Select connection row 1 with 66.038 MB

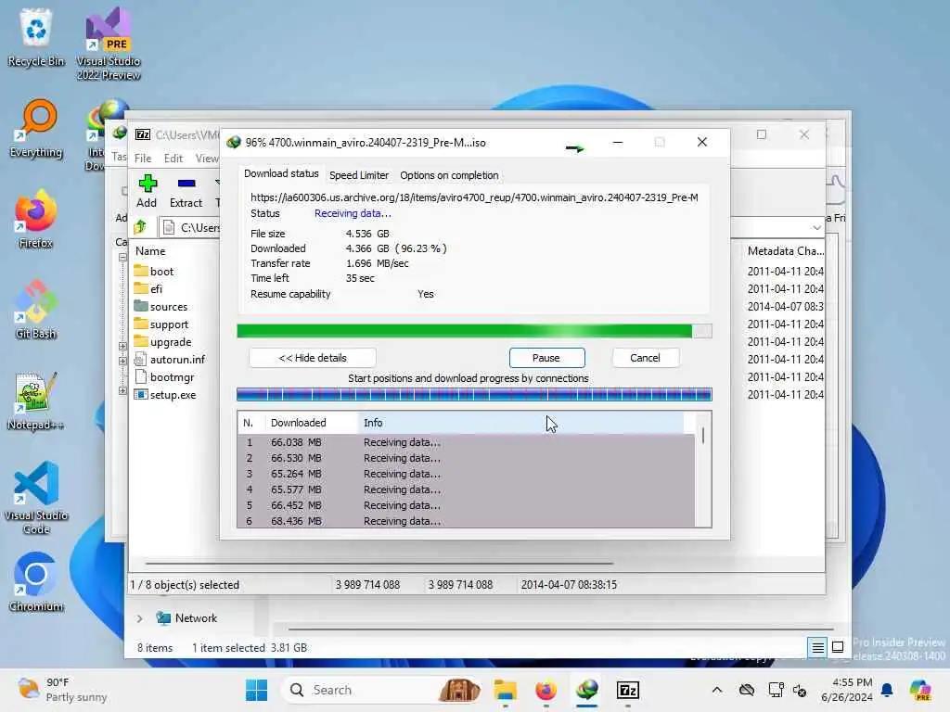point(467,442)
